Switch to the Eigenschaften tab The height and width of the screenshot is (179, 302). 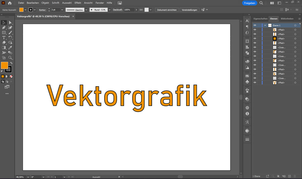coord(260,19)
